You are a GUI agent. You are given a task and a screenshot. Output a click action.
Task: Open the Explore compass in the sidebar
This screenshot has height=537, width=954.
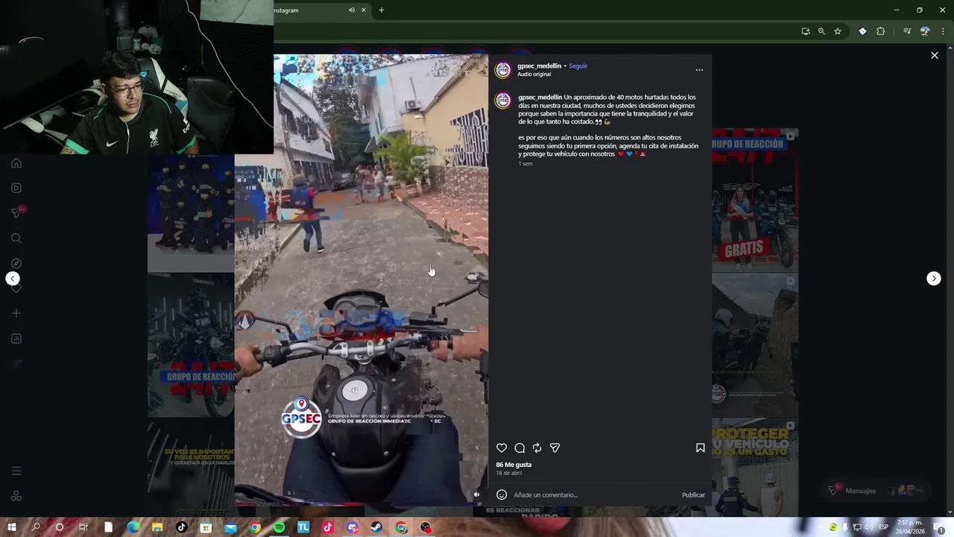point(16,263)
